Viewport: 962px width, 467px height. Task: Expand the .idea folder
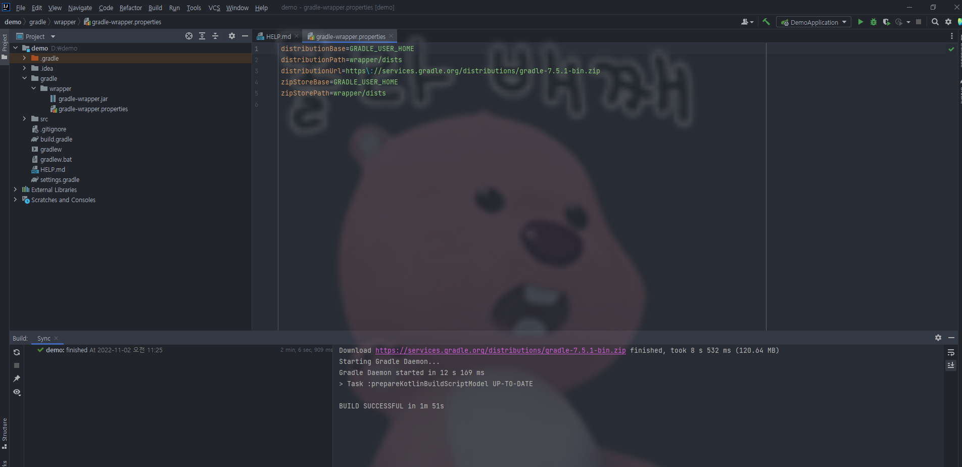point(24,68)
